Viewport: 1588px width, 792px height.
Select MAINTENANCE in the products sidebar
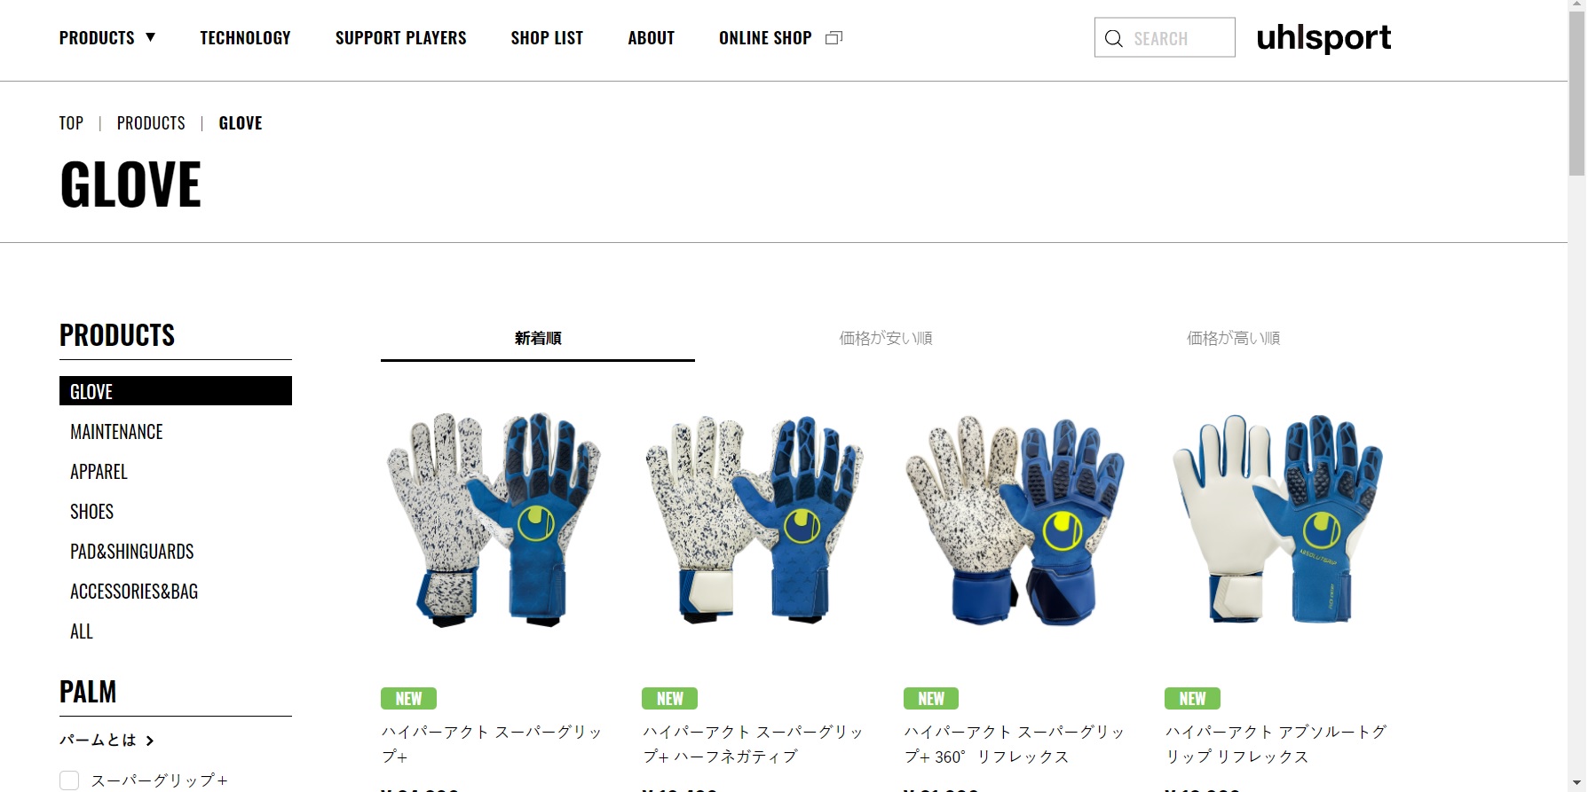(x=116, y=432)
